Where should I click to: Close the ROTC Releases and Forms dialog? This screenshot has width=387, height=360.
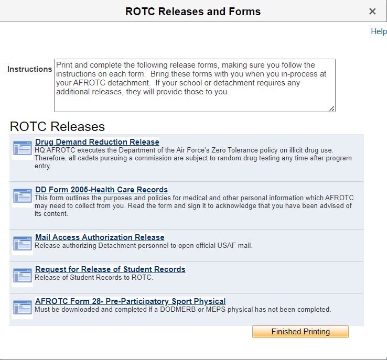coord(372,12)
